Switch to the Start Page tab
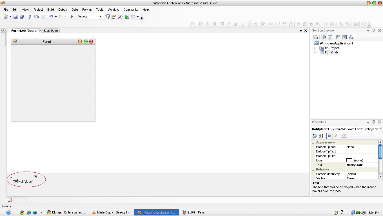The width and height of the screenshot is (383, 216). tap(51, 31)
